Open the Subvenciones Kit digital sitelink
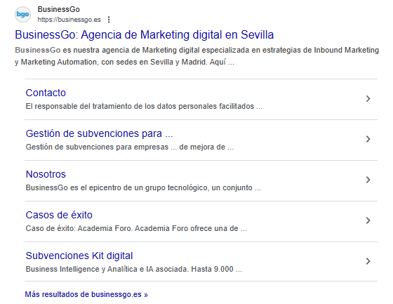 (79, 256)
